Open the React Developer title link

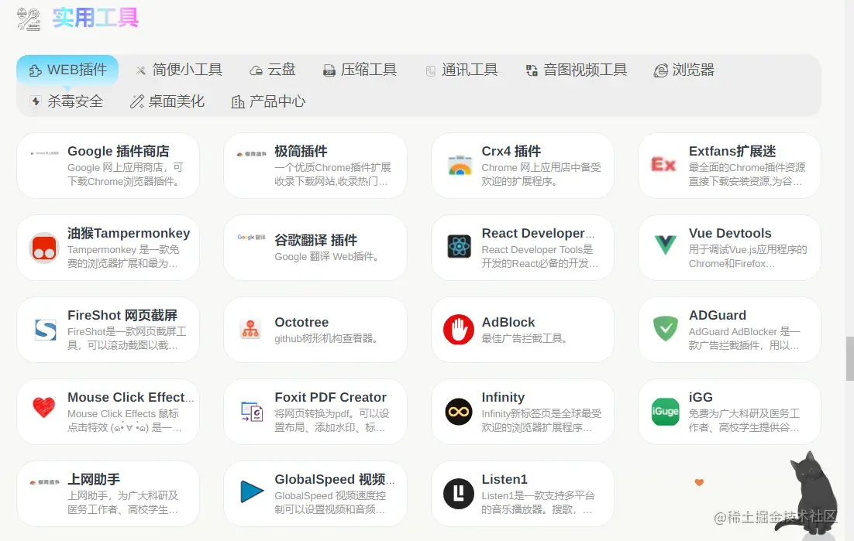pyautogui.click(x=538, y=233)
